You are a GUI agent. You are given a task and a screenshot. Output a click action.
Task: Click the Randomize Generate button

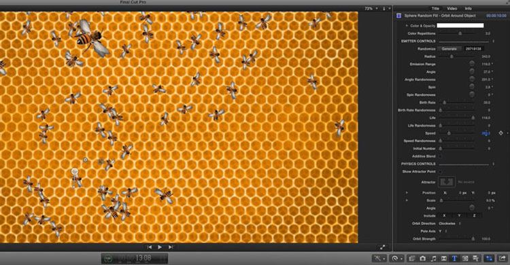point(449,49)
